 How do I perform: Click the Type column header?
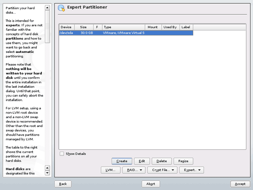click(x=124, y=27)
